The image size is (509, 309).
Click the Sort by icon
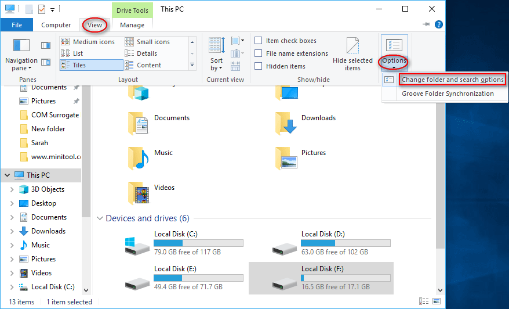pos(216,45)
